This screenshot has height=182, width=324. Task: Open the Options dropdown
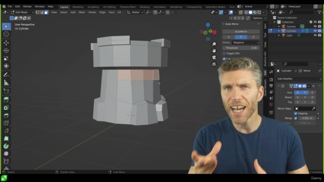click(x=259, y=18)
